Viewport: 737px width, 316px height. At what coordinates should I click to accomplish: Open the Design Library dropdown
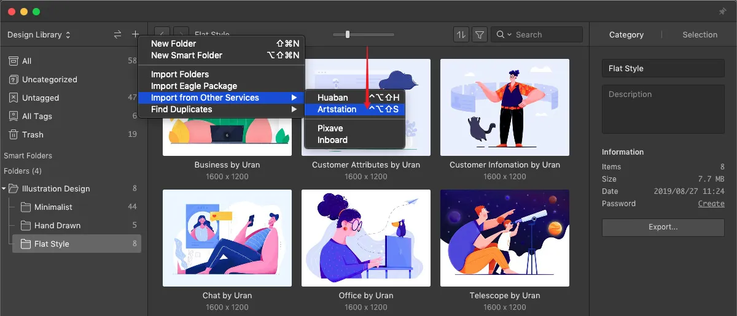(39, 35)
